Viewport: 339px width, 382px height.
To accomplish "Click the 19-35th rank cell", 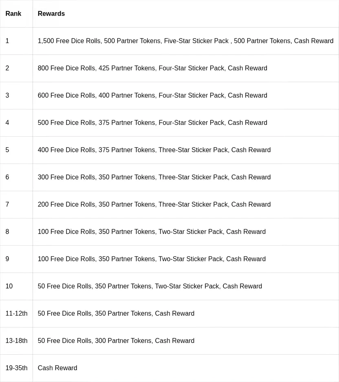I will tap(16, 368).
